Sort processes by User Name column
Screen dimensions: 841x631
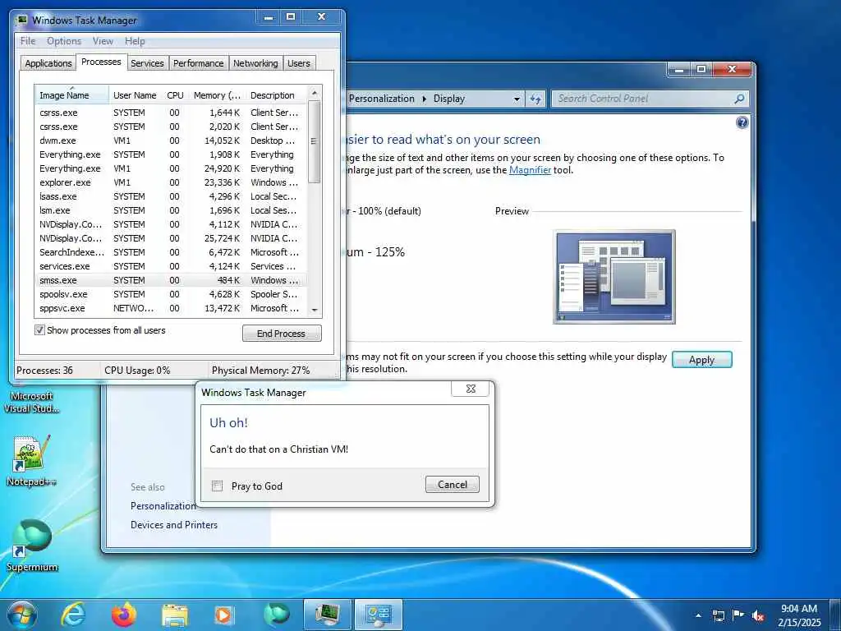point(135,95)
